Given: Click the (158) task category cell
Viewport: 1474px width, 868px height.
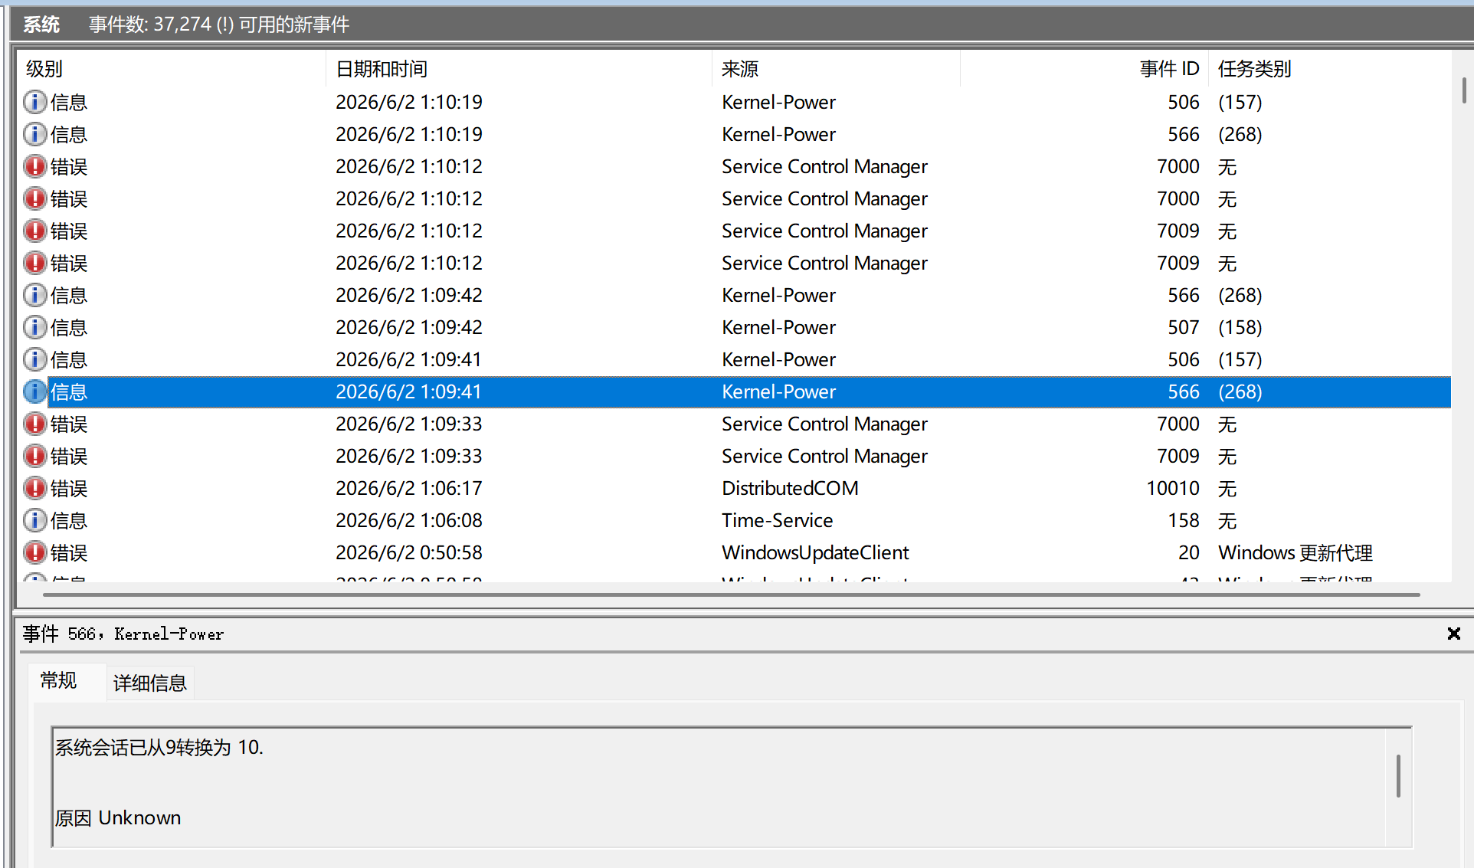Looking at the screenshot, I should (1240, 327).
